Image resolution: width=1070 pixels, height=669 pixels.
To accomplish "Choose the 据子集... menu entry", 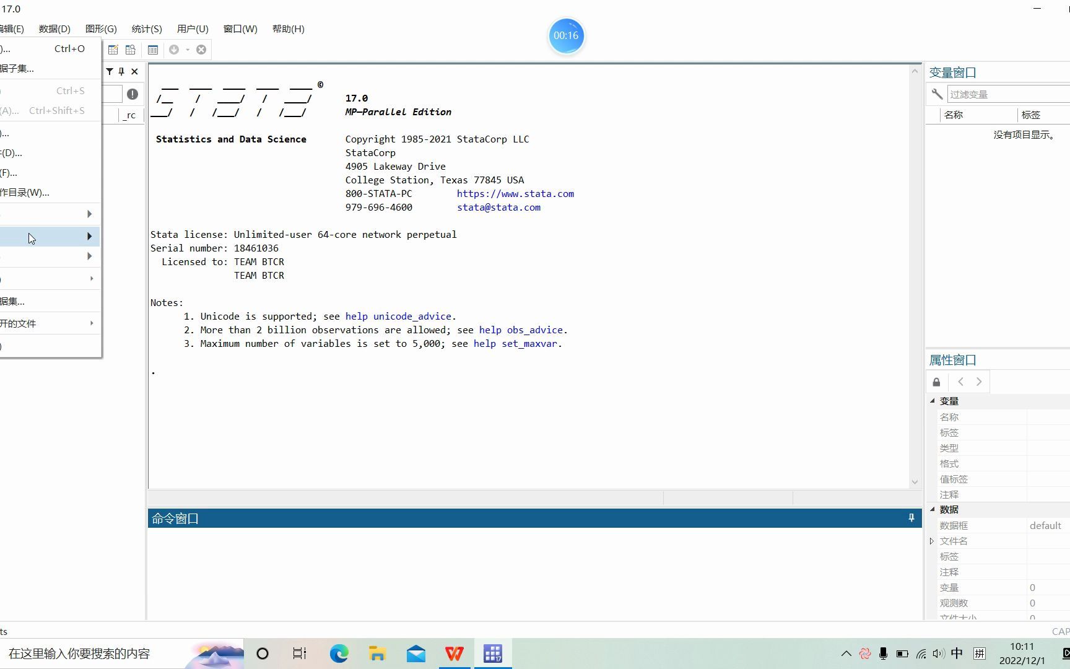I will coord(50,69).
